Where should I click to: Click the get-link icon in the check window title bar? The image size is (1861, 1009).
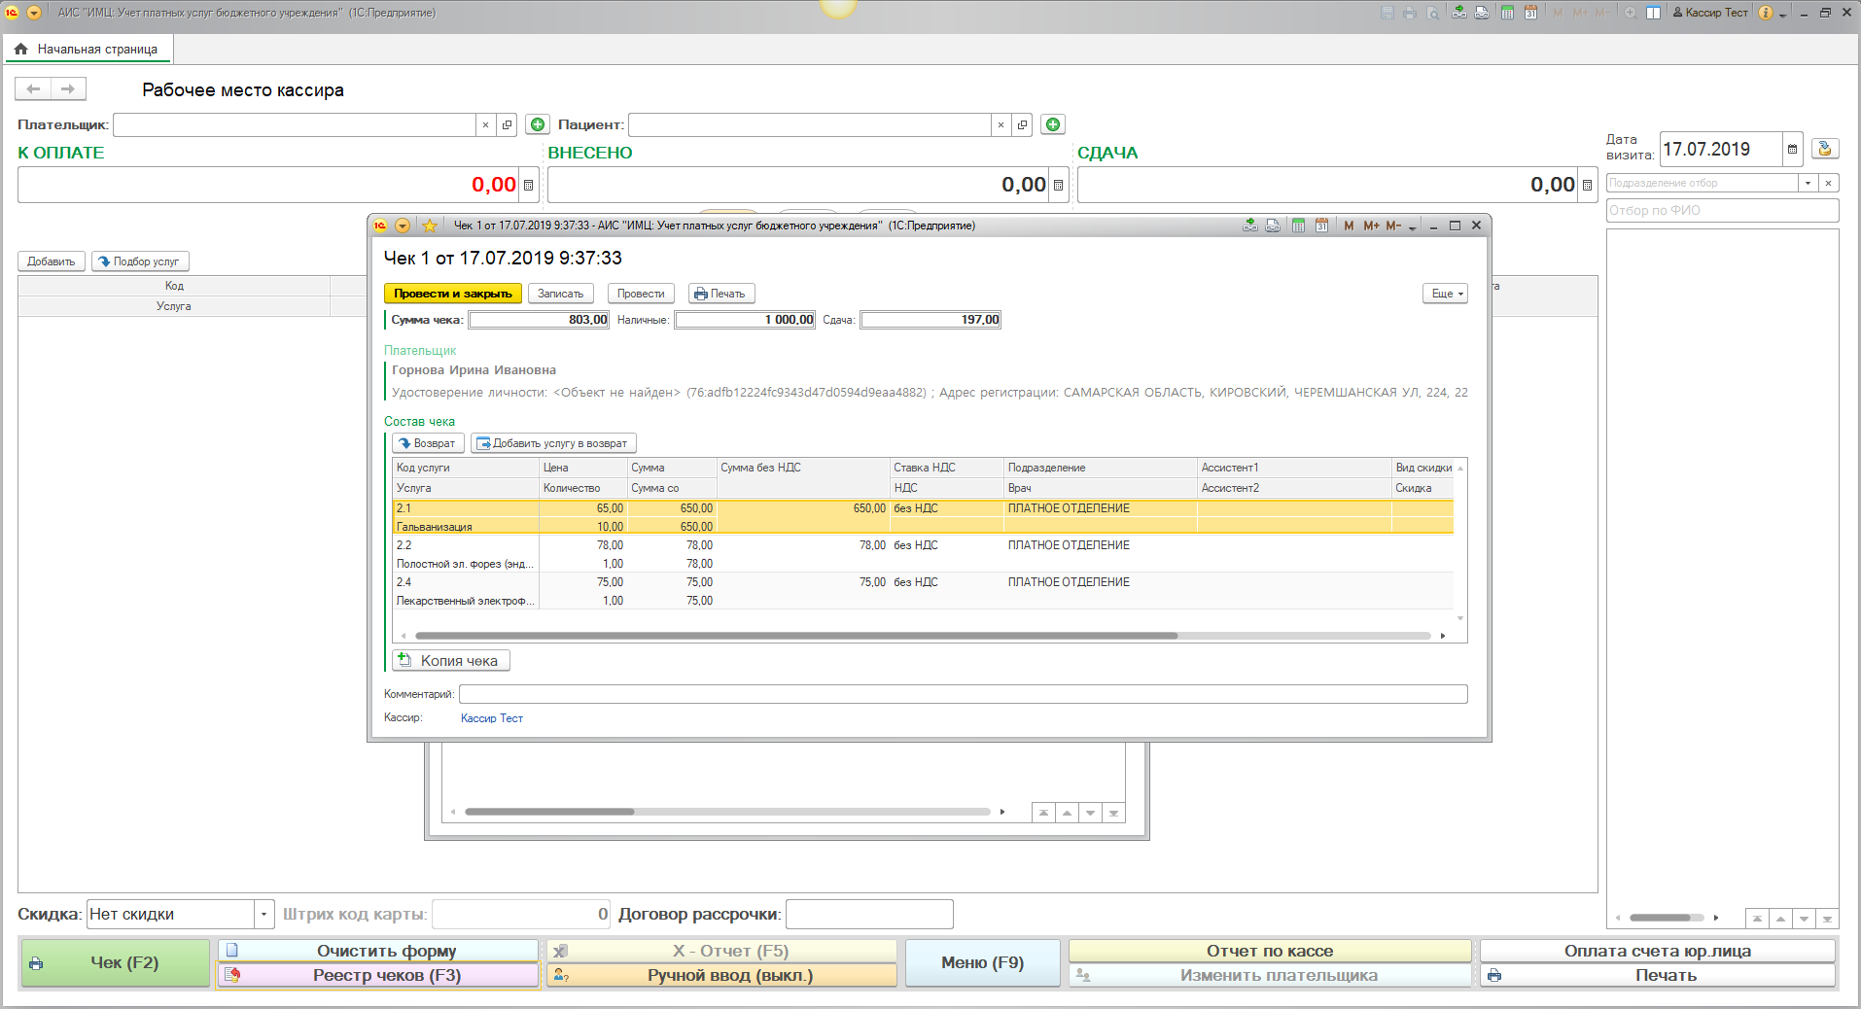click(1249, 226)
